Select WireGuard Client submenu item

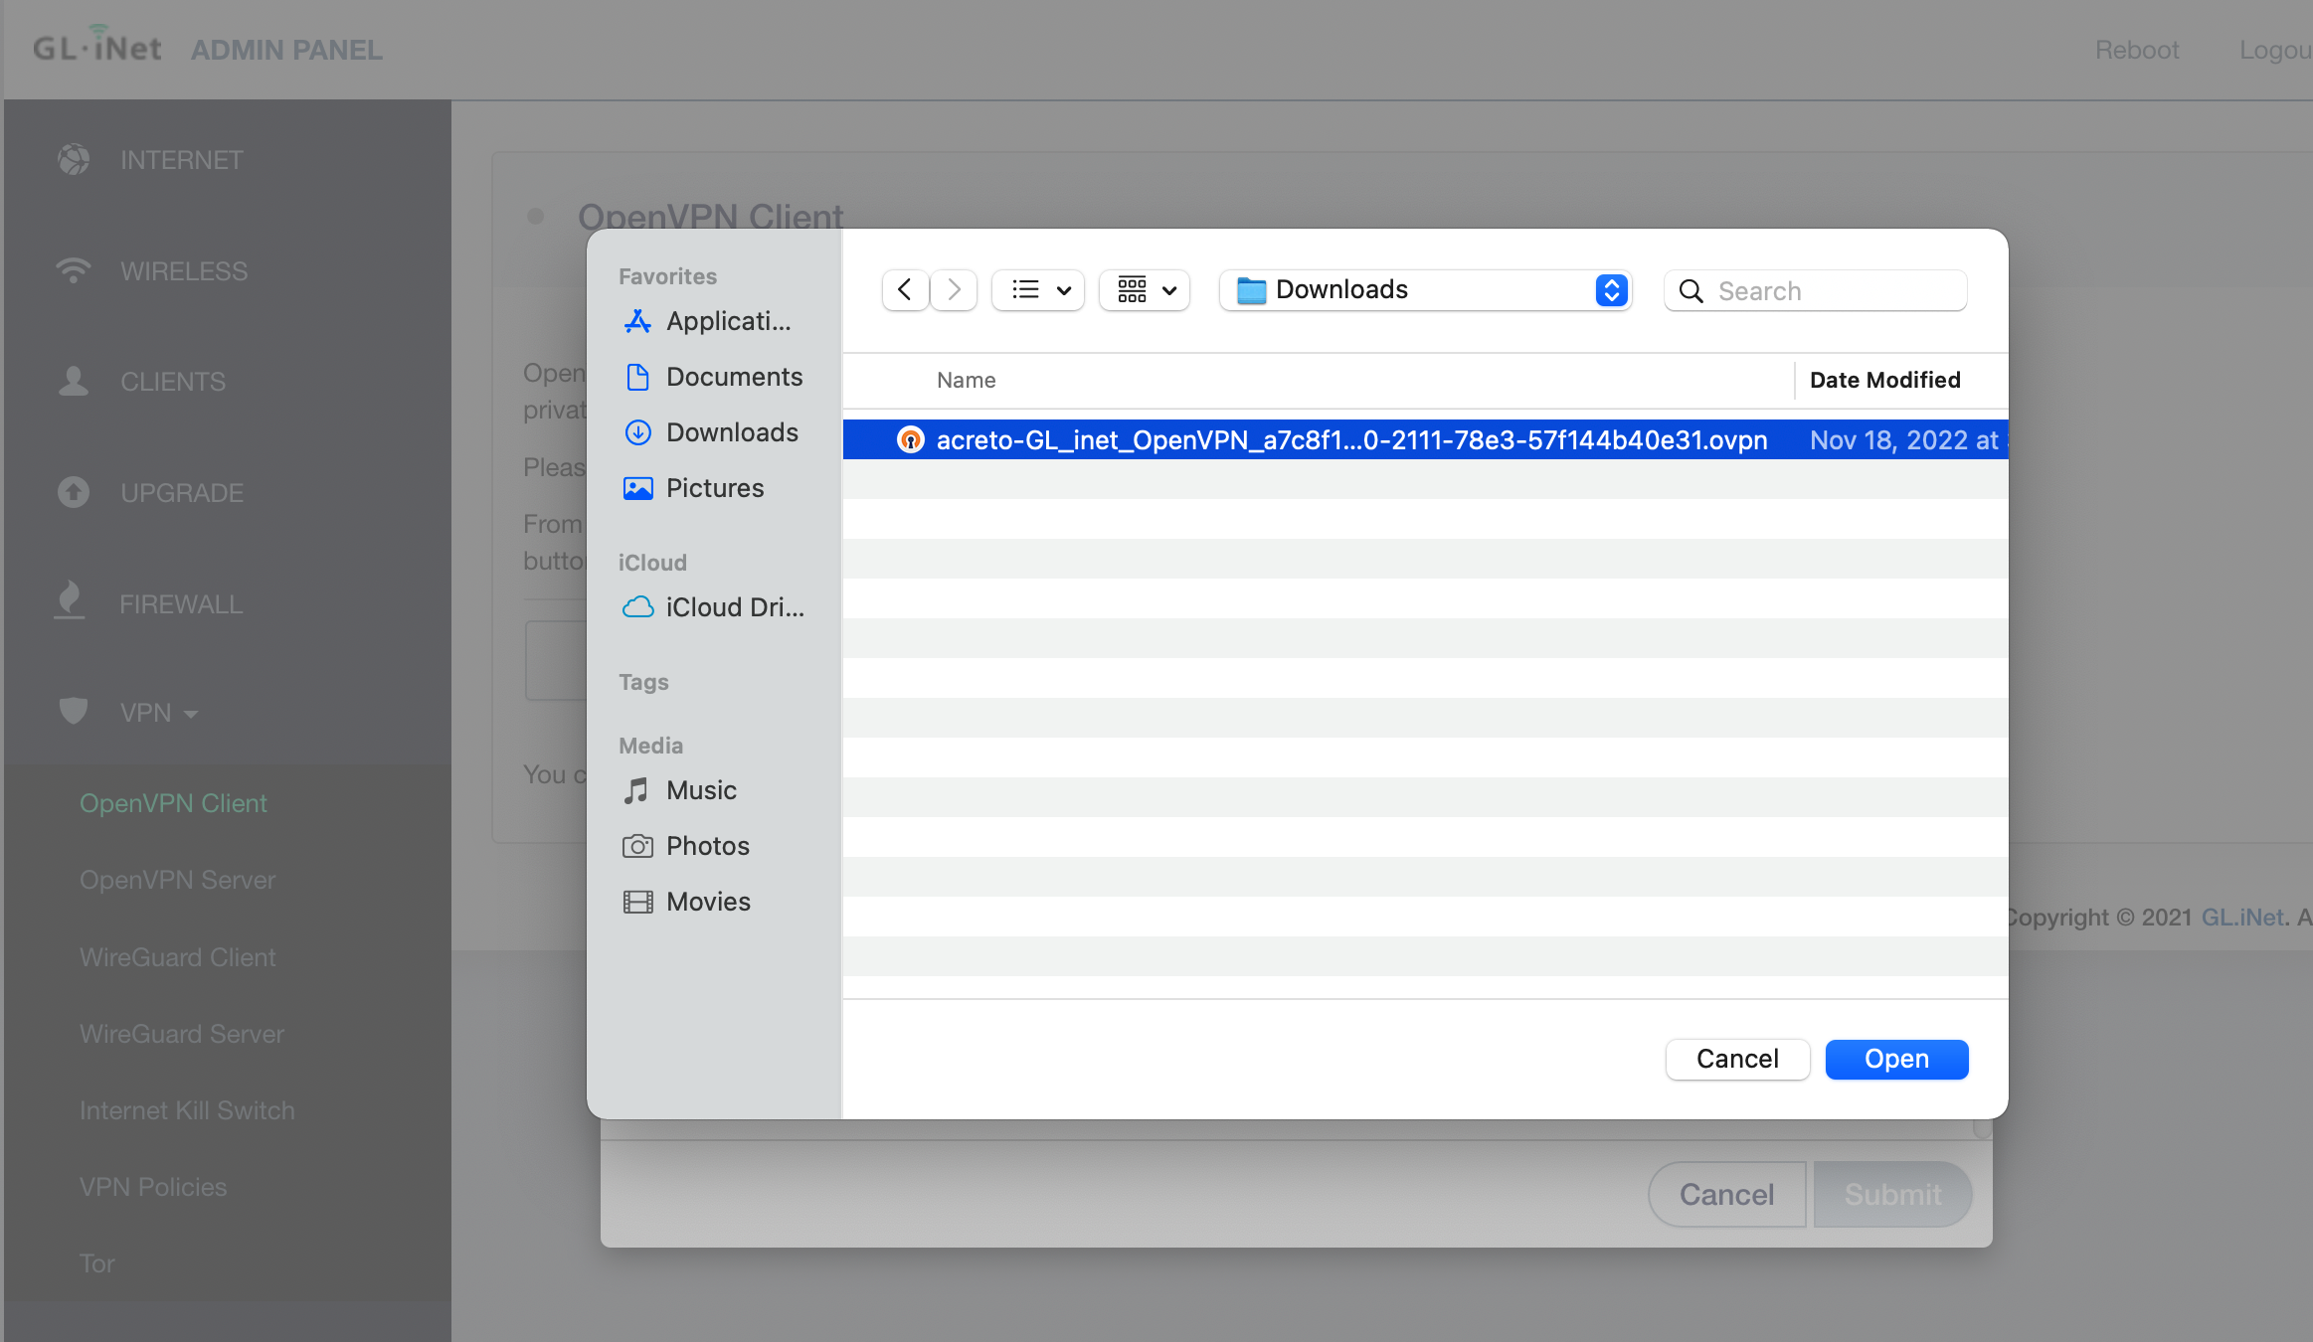click(178, 957)
